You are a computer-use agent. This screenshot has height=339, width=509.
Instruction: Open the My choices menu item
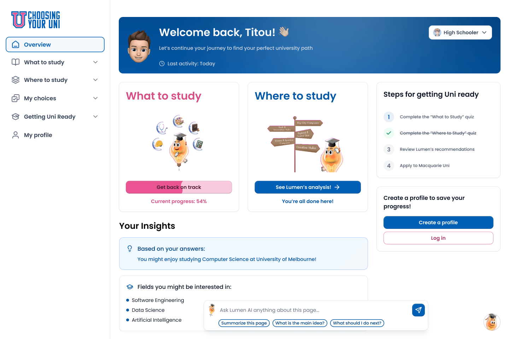click(55, 98)
